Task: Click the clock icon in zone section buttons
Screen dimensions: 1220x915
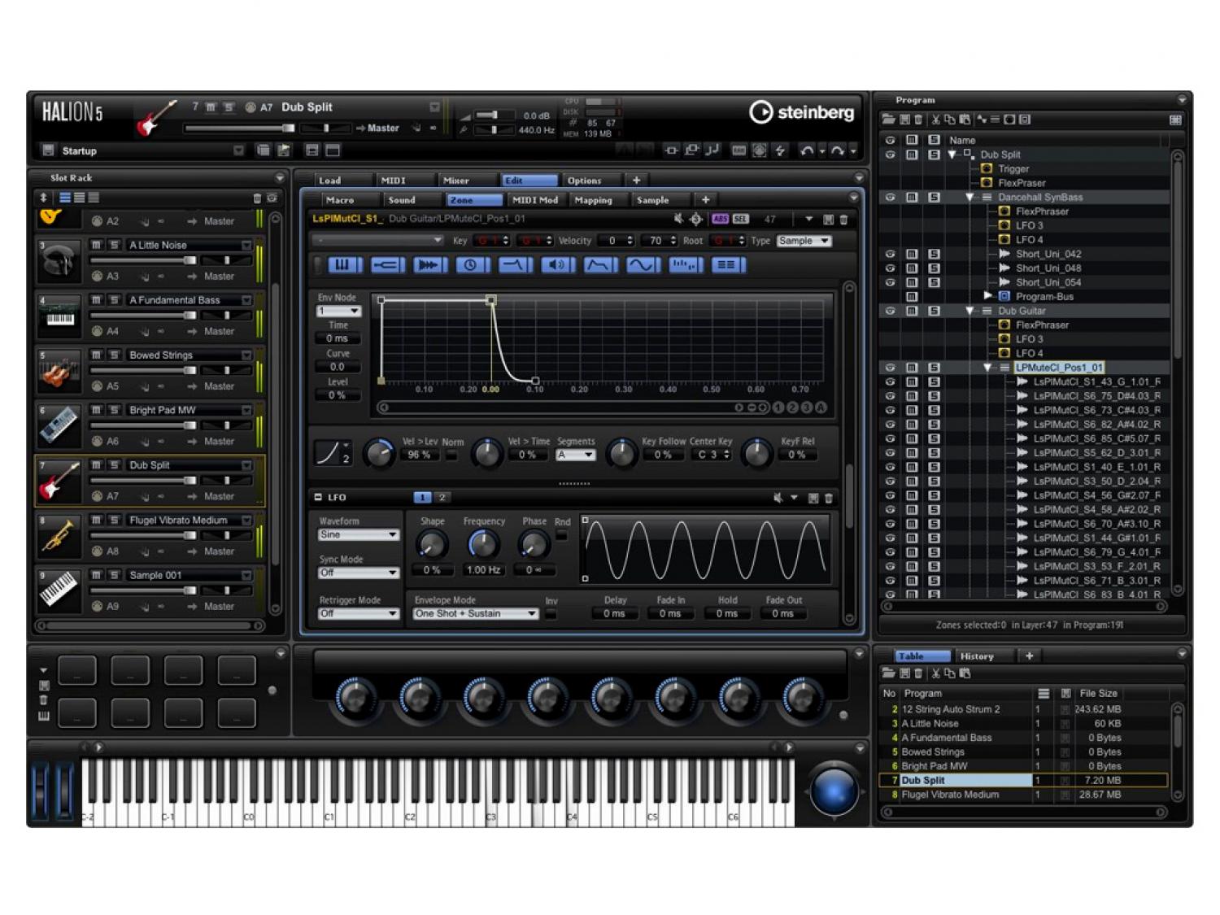Action: click(x=470, y=265)
